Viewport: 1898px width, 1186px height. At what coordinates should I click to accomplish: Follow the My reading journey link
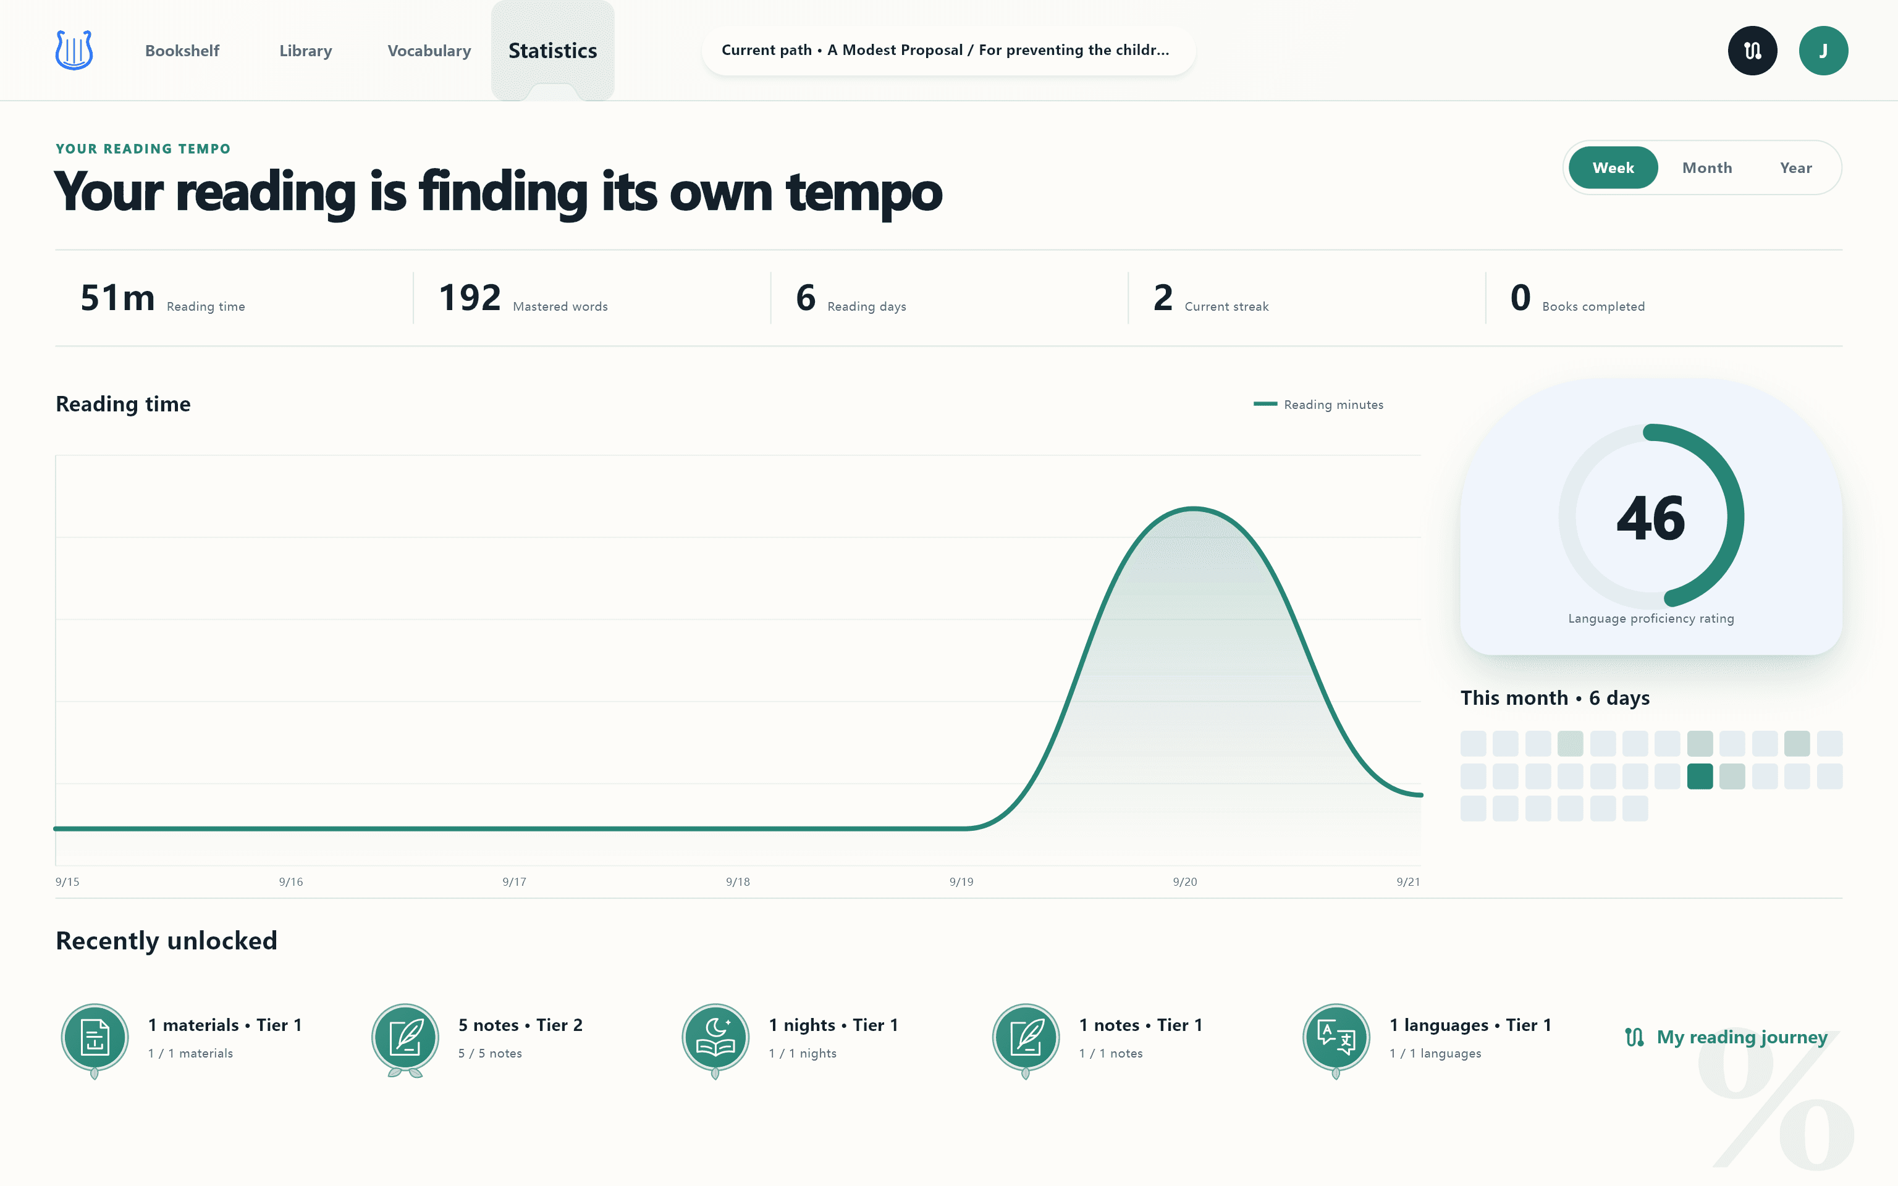(1726, 1037)
